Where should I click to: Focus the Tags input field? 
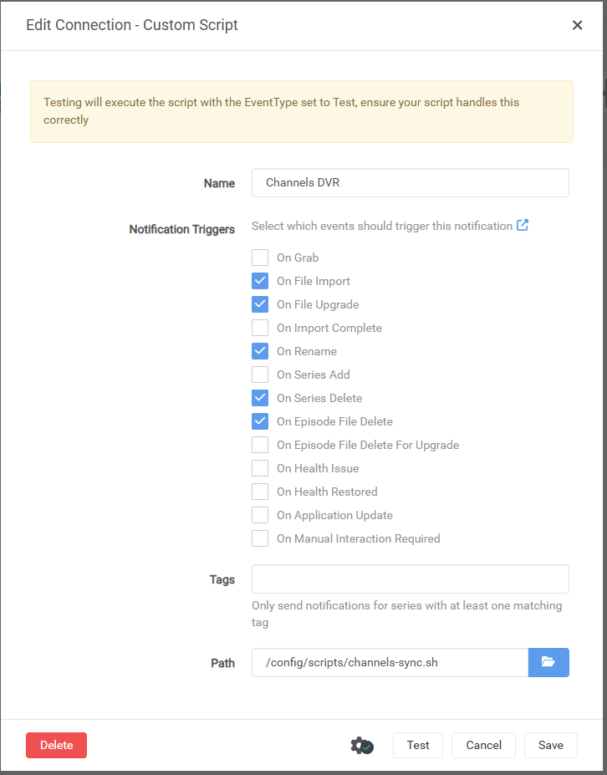point(410,579)
